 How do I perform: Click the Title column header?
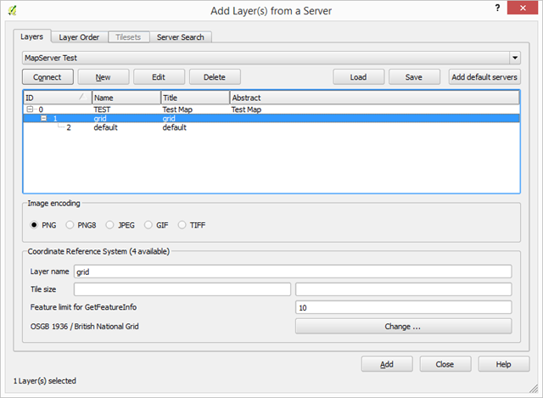click(x=195, y=98)
